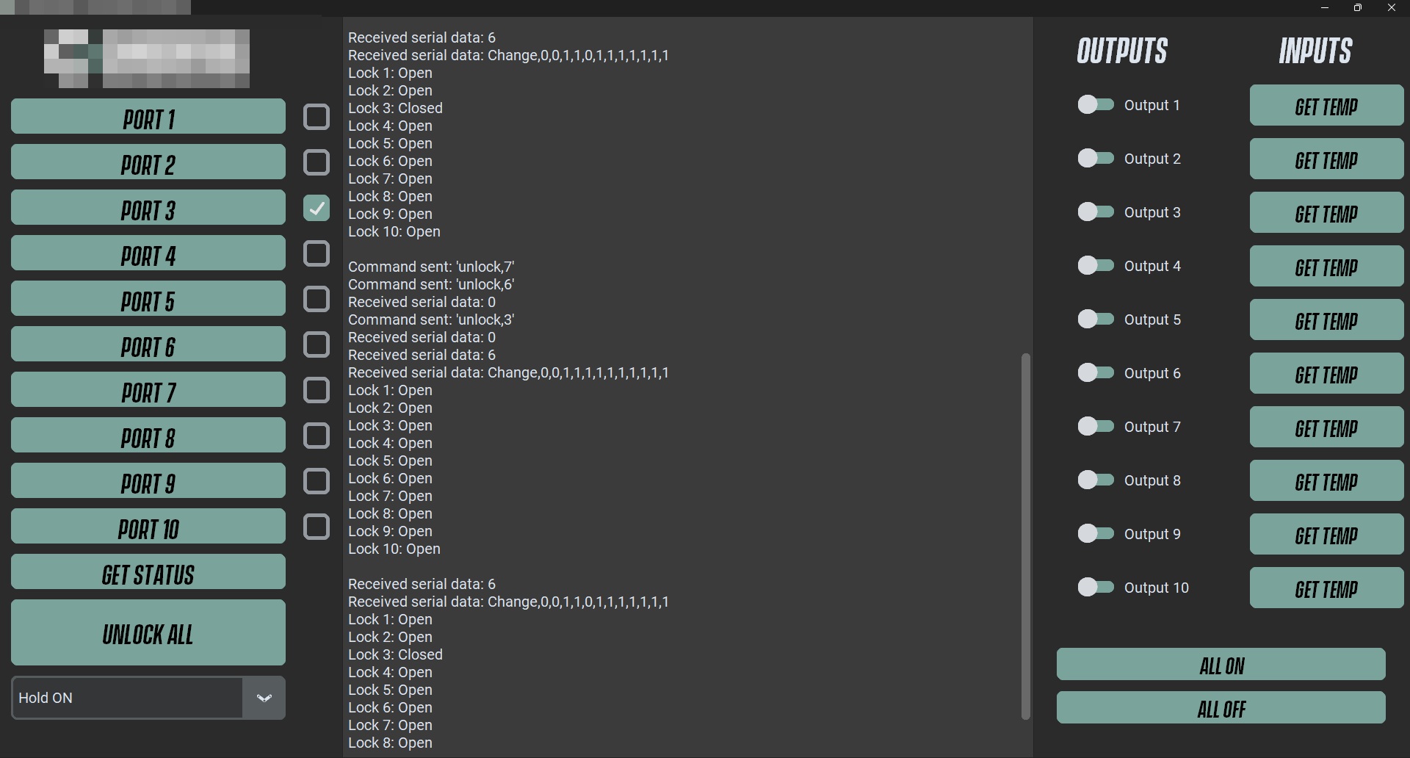The width and height of the screenshot is (1410, 758).
Task: Click the log line "Command sent: 'unlock,6'"
Action: point(431,284)
